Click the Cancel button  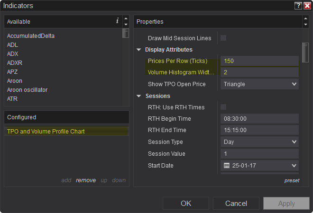(x=236, y=204)
